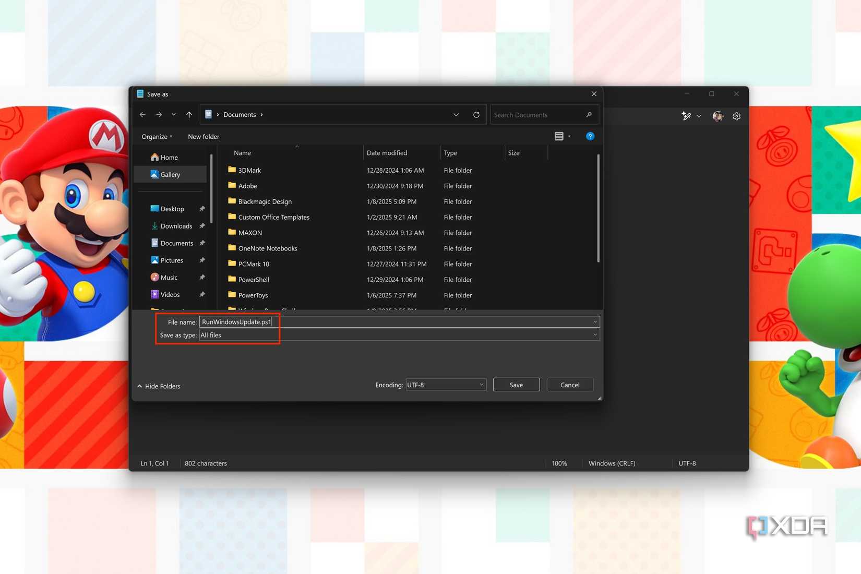Open Notepad's Copilot rewrite icon
This screenshot has height=574, width=861.
(x=686, y=116)
